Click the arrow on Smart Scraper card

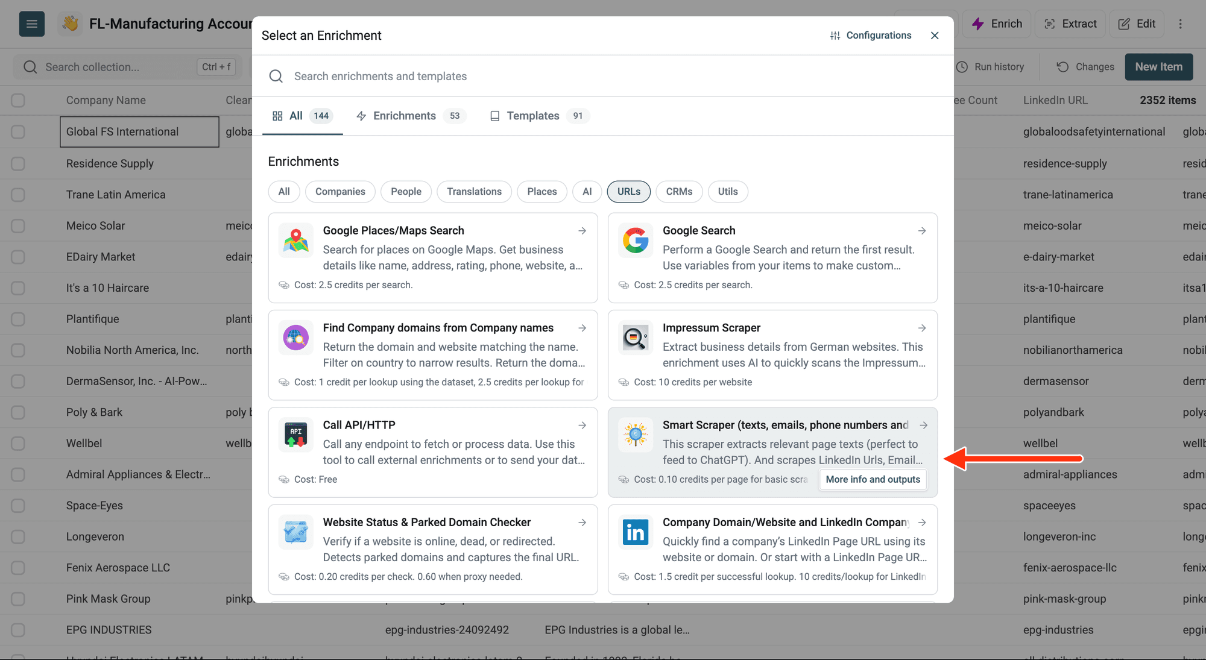point(923,425)
